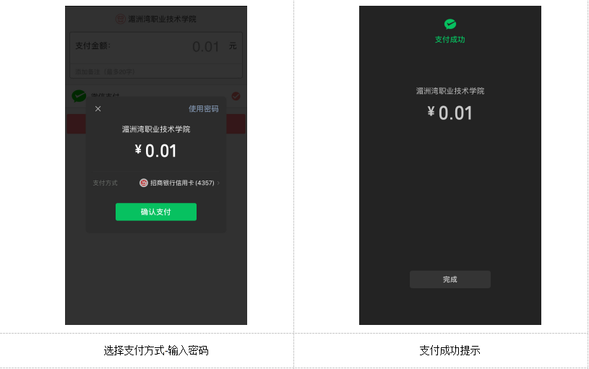Click the ¥0.01 amount on success screen
Viewport: 589px width, 369px height.
click(450, 113)
